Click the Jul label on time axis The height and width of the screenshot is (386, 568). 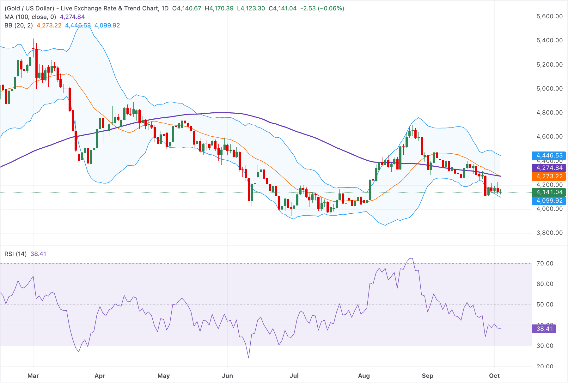click(x=294, y=376)
